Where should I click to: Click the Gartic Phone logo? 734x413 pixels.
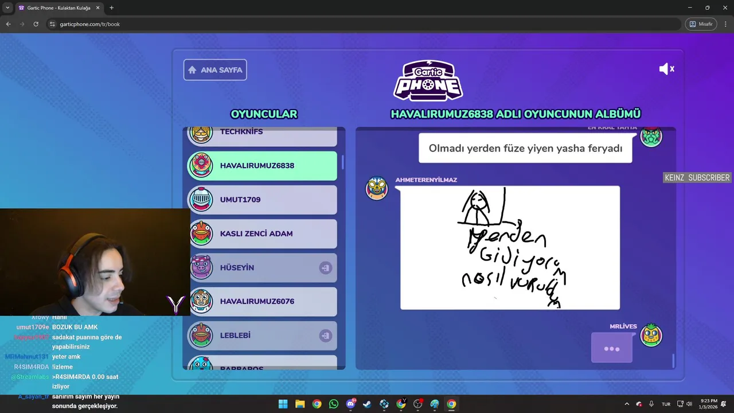(x=428, y=80)
